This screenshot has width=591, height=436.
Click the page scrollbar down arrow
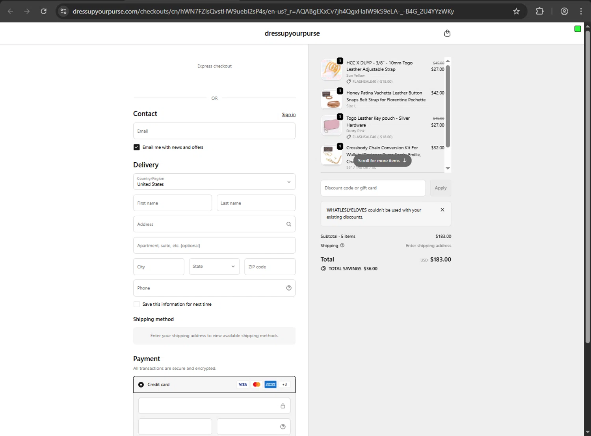(587, 432)
